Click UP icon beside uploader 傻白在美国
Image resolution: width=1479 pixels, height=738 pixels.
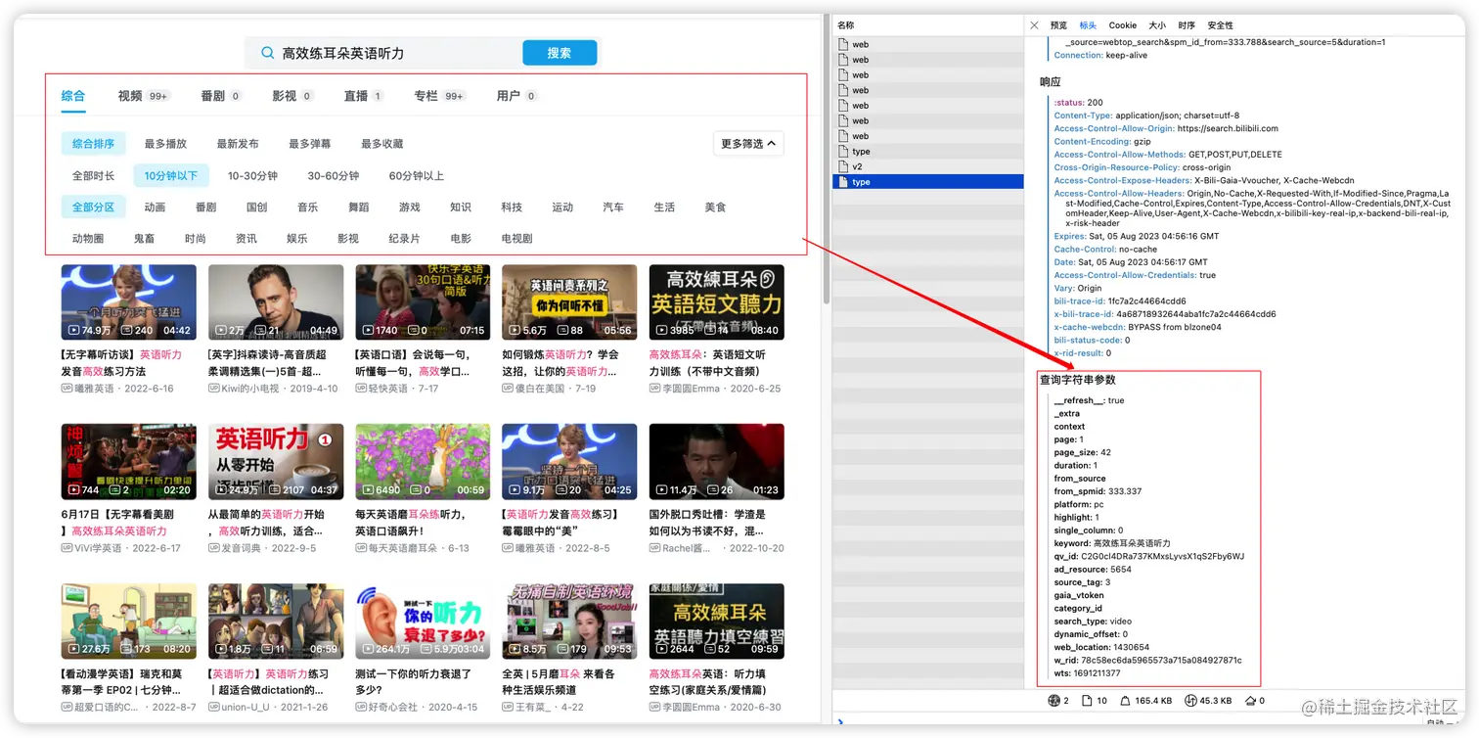508,389
